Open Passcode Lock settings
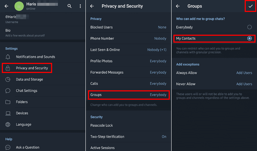The width and height of the screenshot is (257, 151). tap(128, 125)
